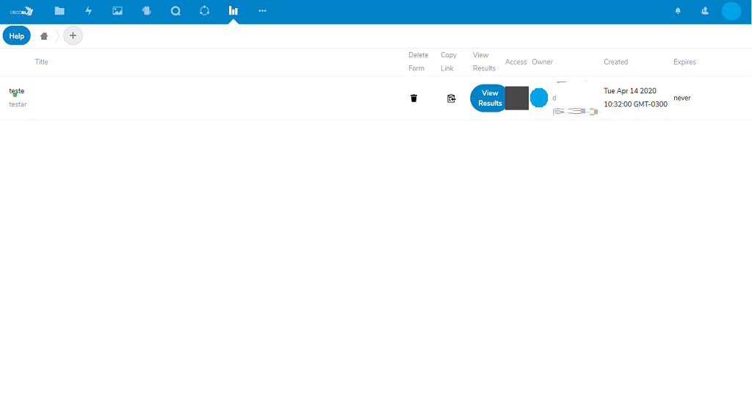Open the Files app folder icon

click(59, 11)
